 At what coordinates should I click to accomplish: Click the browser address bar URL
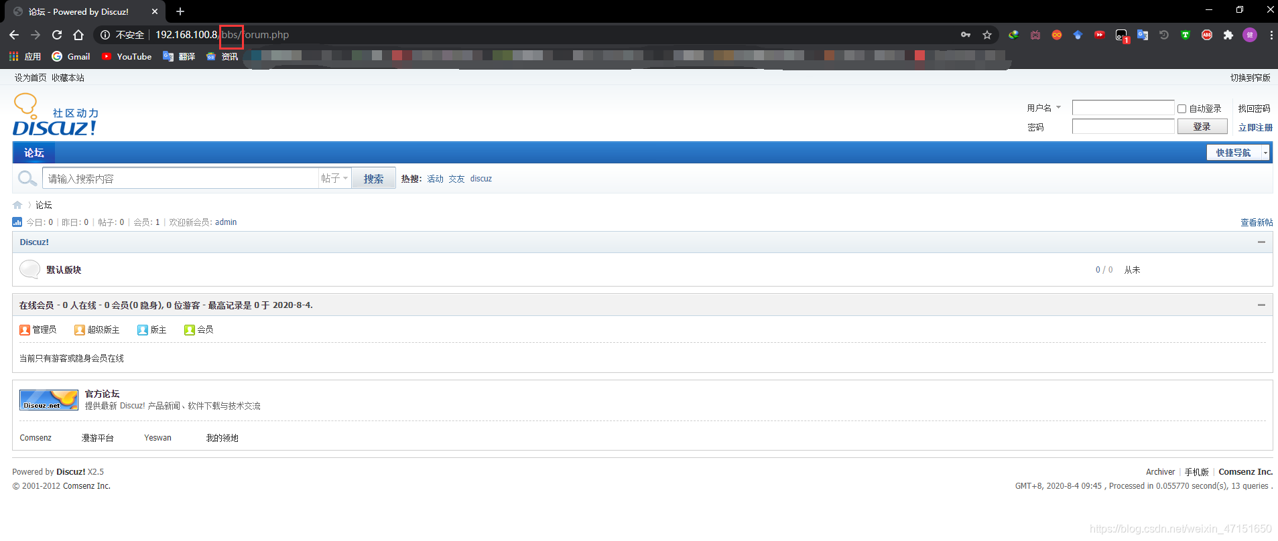click(222, 35)
